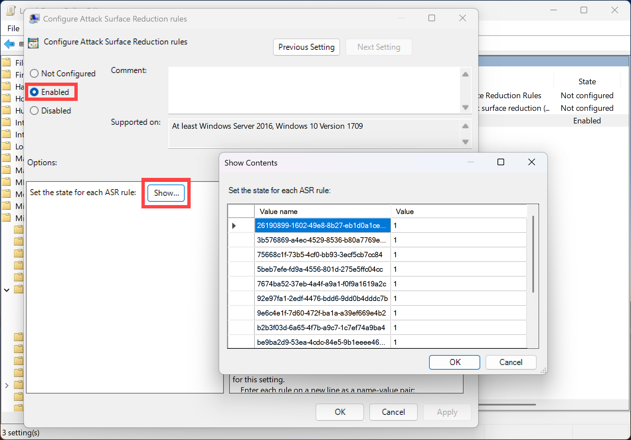The width and height of the screenshot is (631, 440).
Task: Open the File menu in Policy Editor
Action: pos(13,29)
